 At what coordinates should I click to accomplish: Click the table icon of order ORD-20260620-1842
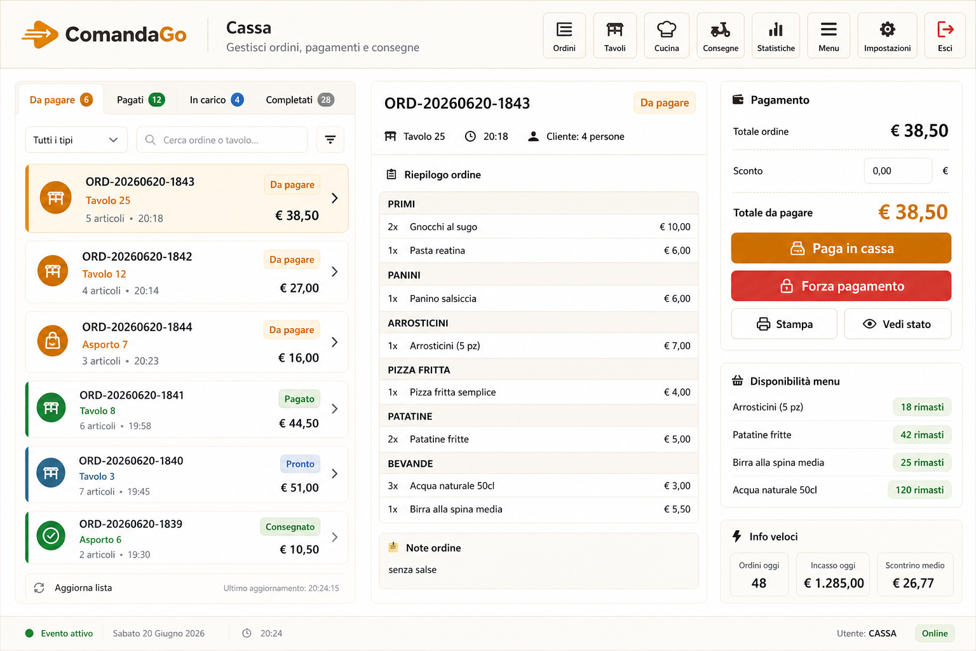53,271
